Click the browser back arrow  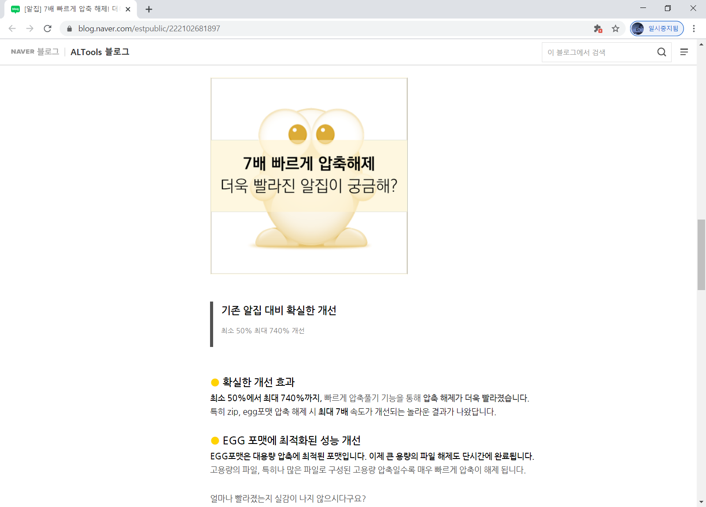[x=12, y=29]
